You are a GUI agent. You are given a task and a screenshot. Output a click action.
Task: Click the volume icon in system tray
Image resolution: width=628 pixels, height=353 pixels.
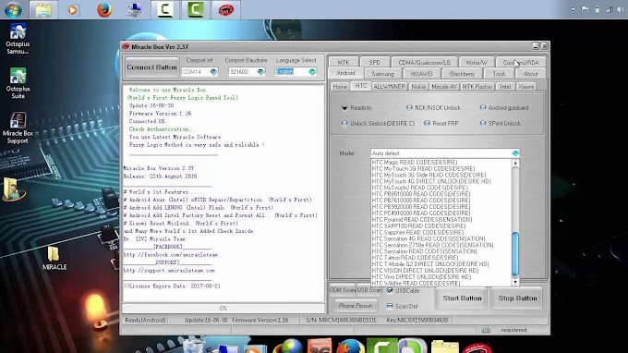click(x=622, y=9)
